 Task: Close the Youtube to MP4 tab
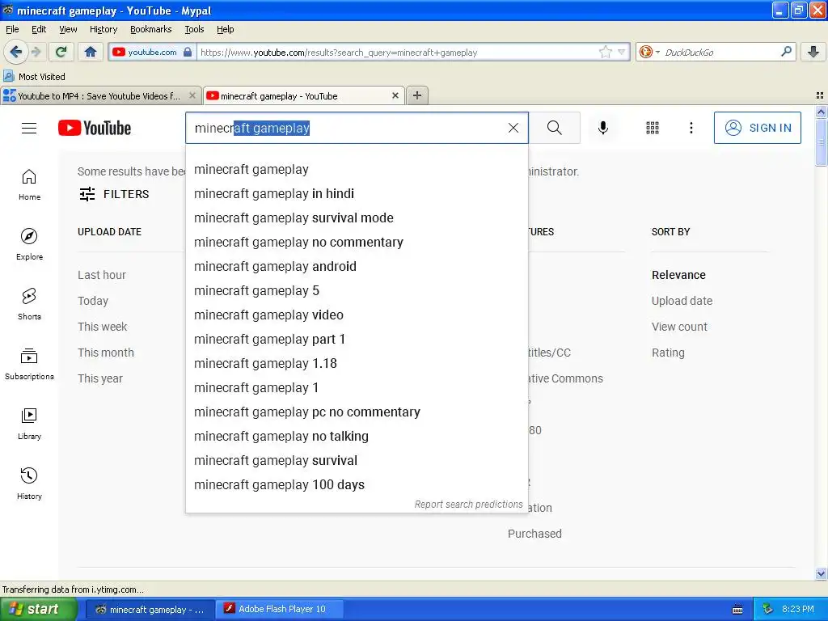pos(192,95)
